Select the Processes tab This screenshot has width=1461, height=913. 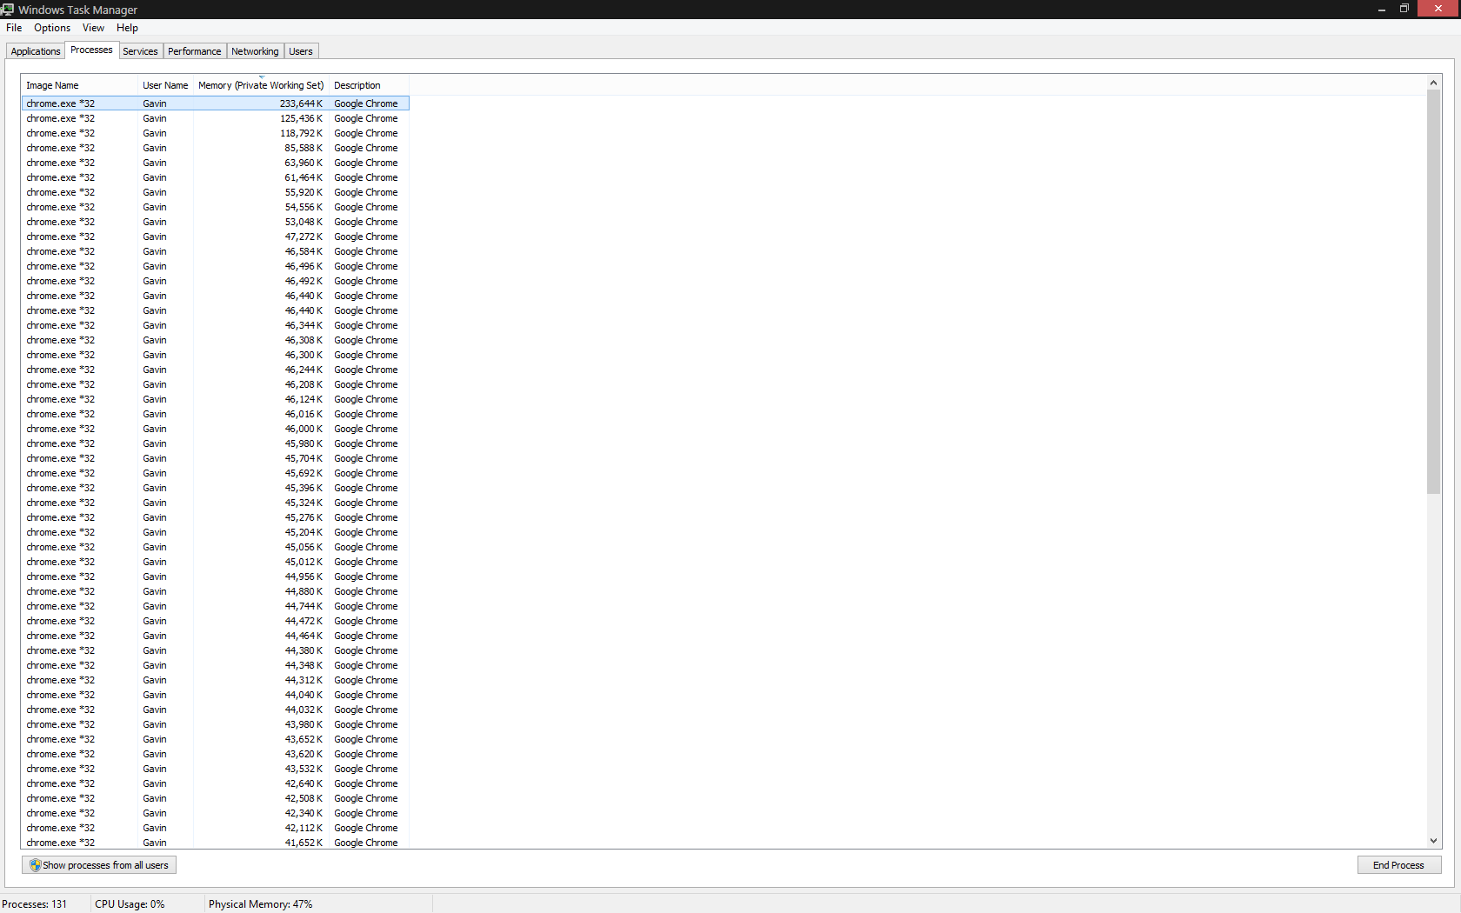pyautogui.click(x=91, y=50)
